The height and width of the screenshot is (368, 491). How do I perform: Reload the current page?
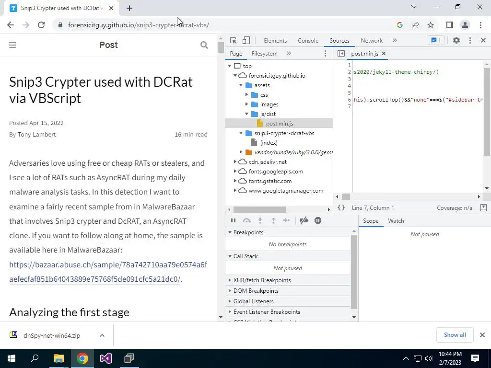tap(41, 25)
